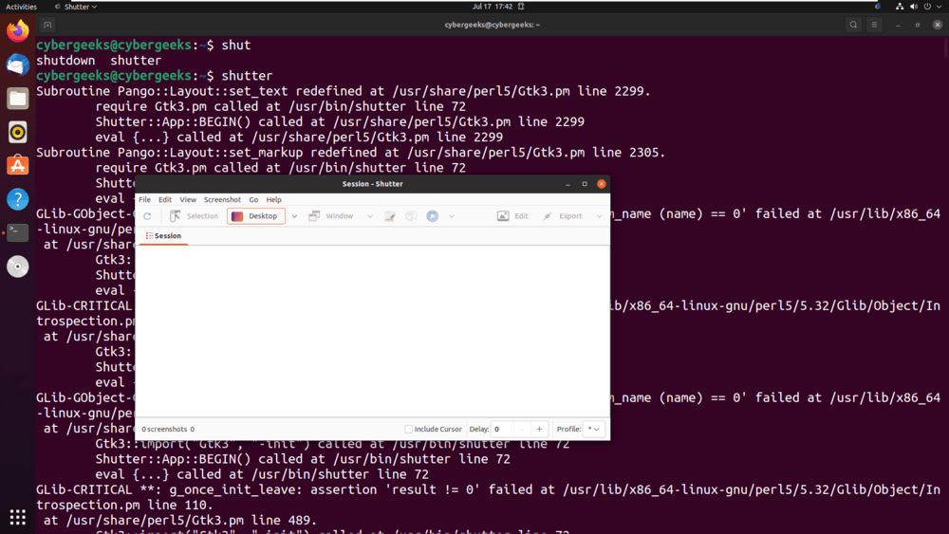This screenshot has height=534, width=949.
Task: Select the Session tab
Action: 163,236
